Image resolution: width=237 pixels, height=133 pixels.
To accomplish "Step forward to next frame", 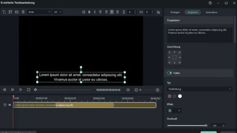I will tap(13, 90).
